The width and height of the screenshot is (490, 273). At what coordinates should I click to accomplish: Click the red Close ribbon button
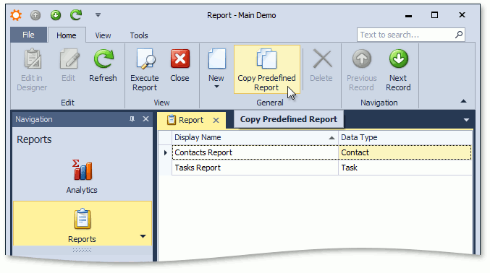179,66
